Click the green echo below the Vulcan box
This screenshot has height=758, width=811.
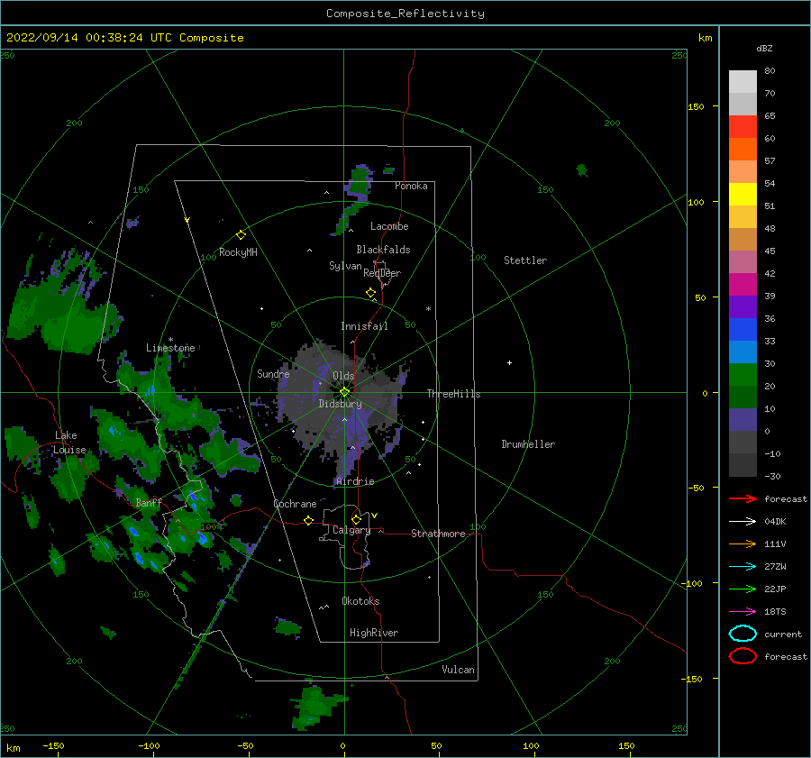click(317, 706)
